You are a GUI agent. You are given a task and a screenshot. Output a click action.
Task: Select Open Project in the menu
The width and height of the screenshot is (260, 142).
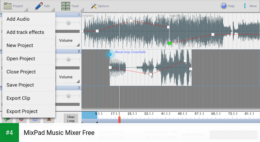(29, 59)
